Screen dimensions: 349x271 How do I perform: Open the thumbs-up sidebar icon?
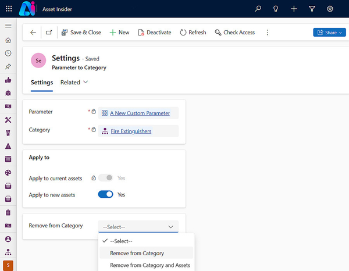[x=8, y=80]
